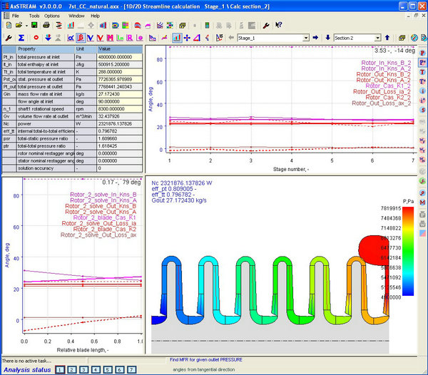This screenshot has width=428, height=375.
Task: Click the green save disk icon
Action: (x=34, y=26)
